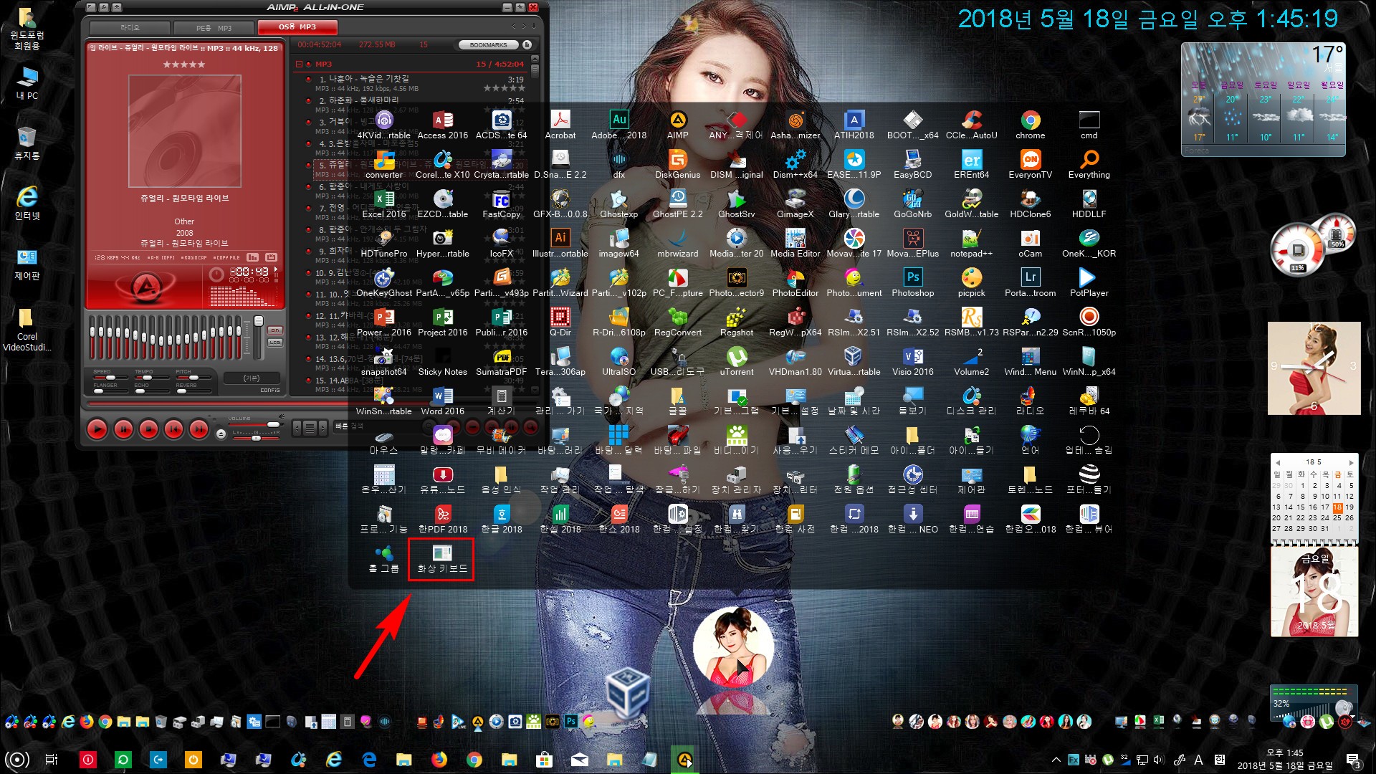Open UltraISO shortcut
Image resolution: width=1376 pixels, height=774 pixels.
pos(618,362)
